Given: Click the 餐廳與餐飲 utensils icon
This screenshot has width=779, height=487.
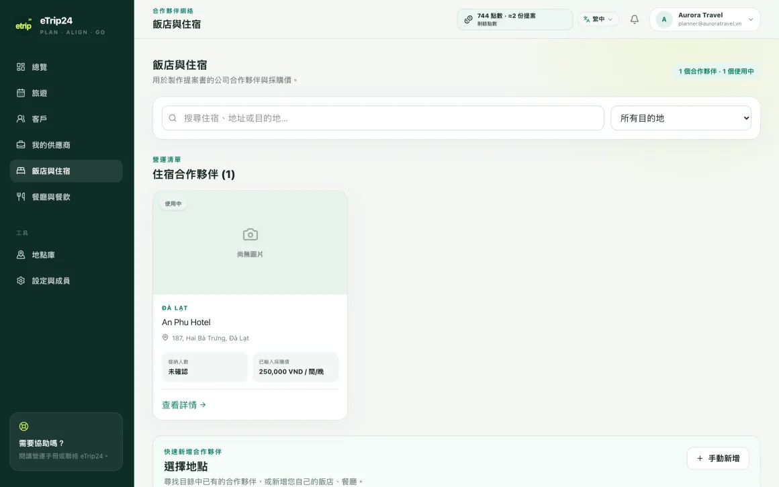Looking at the screenshot, I should 21,197.
